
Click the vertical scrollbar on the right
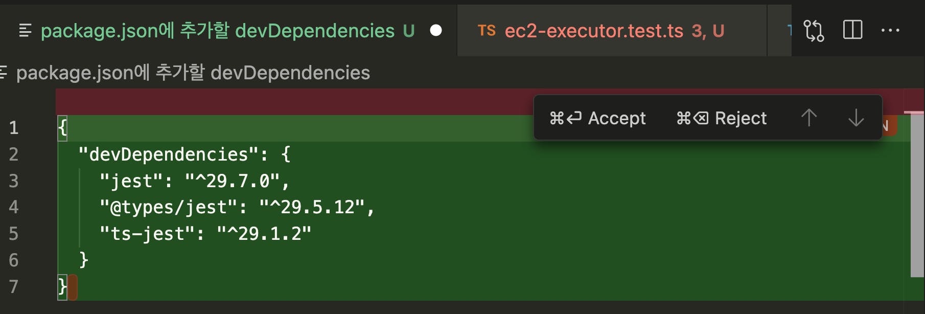[917, 194]
